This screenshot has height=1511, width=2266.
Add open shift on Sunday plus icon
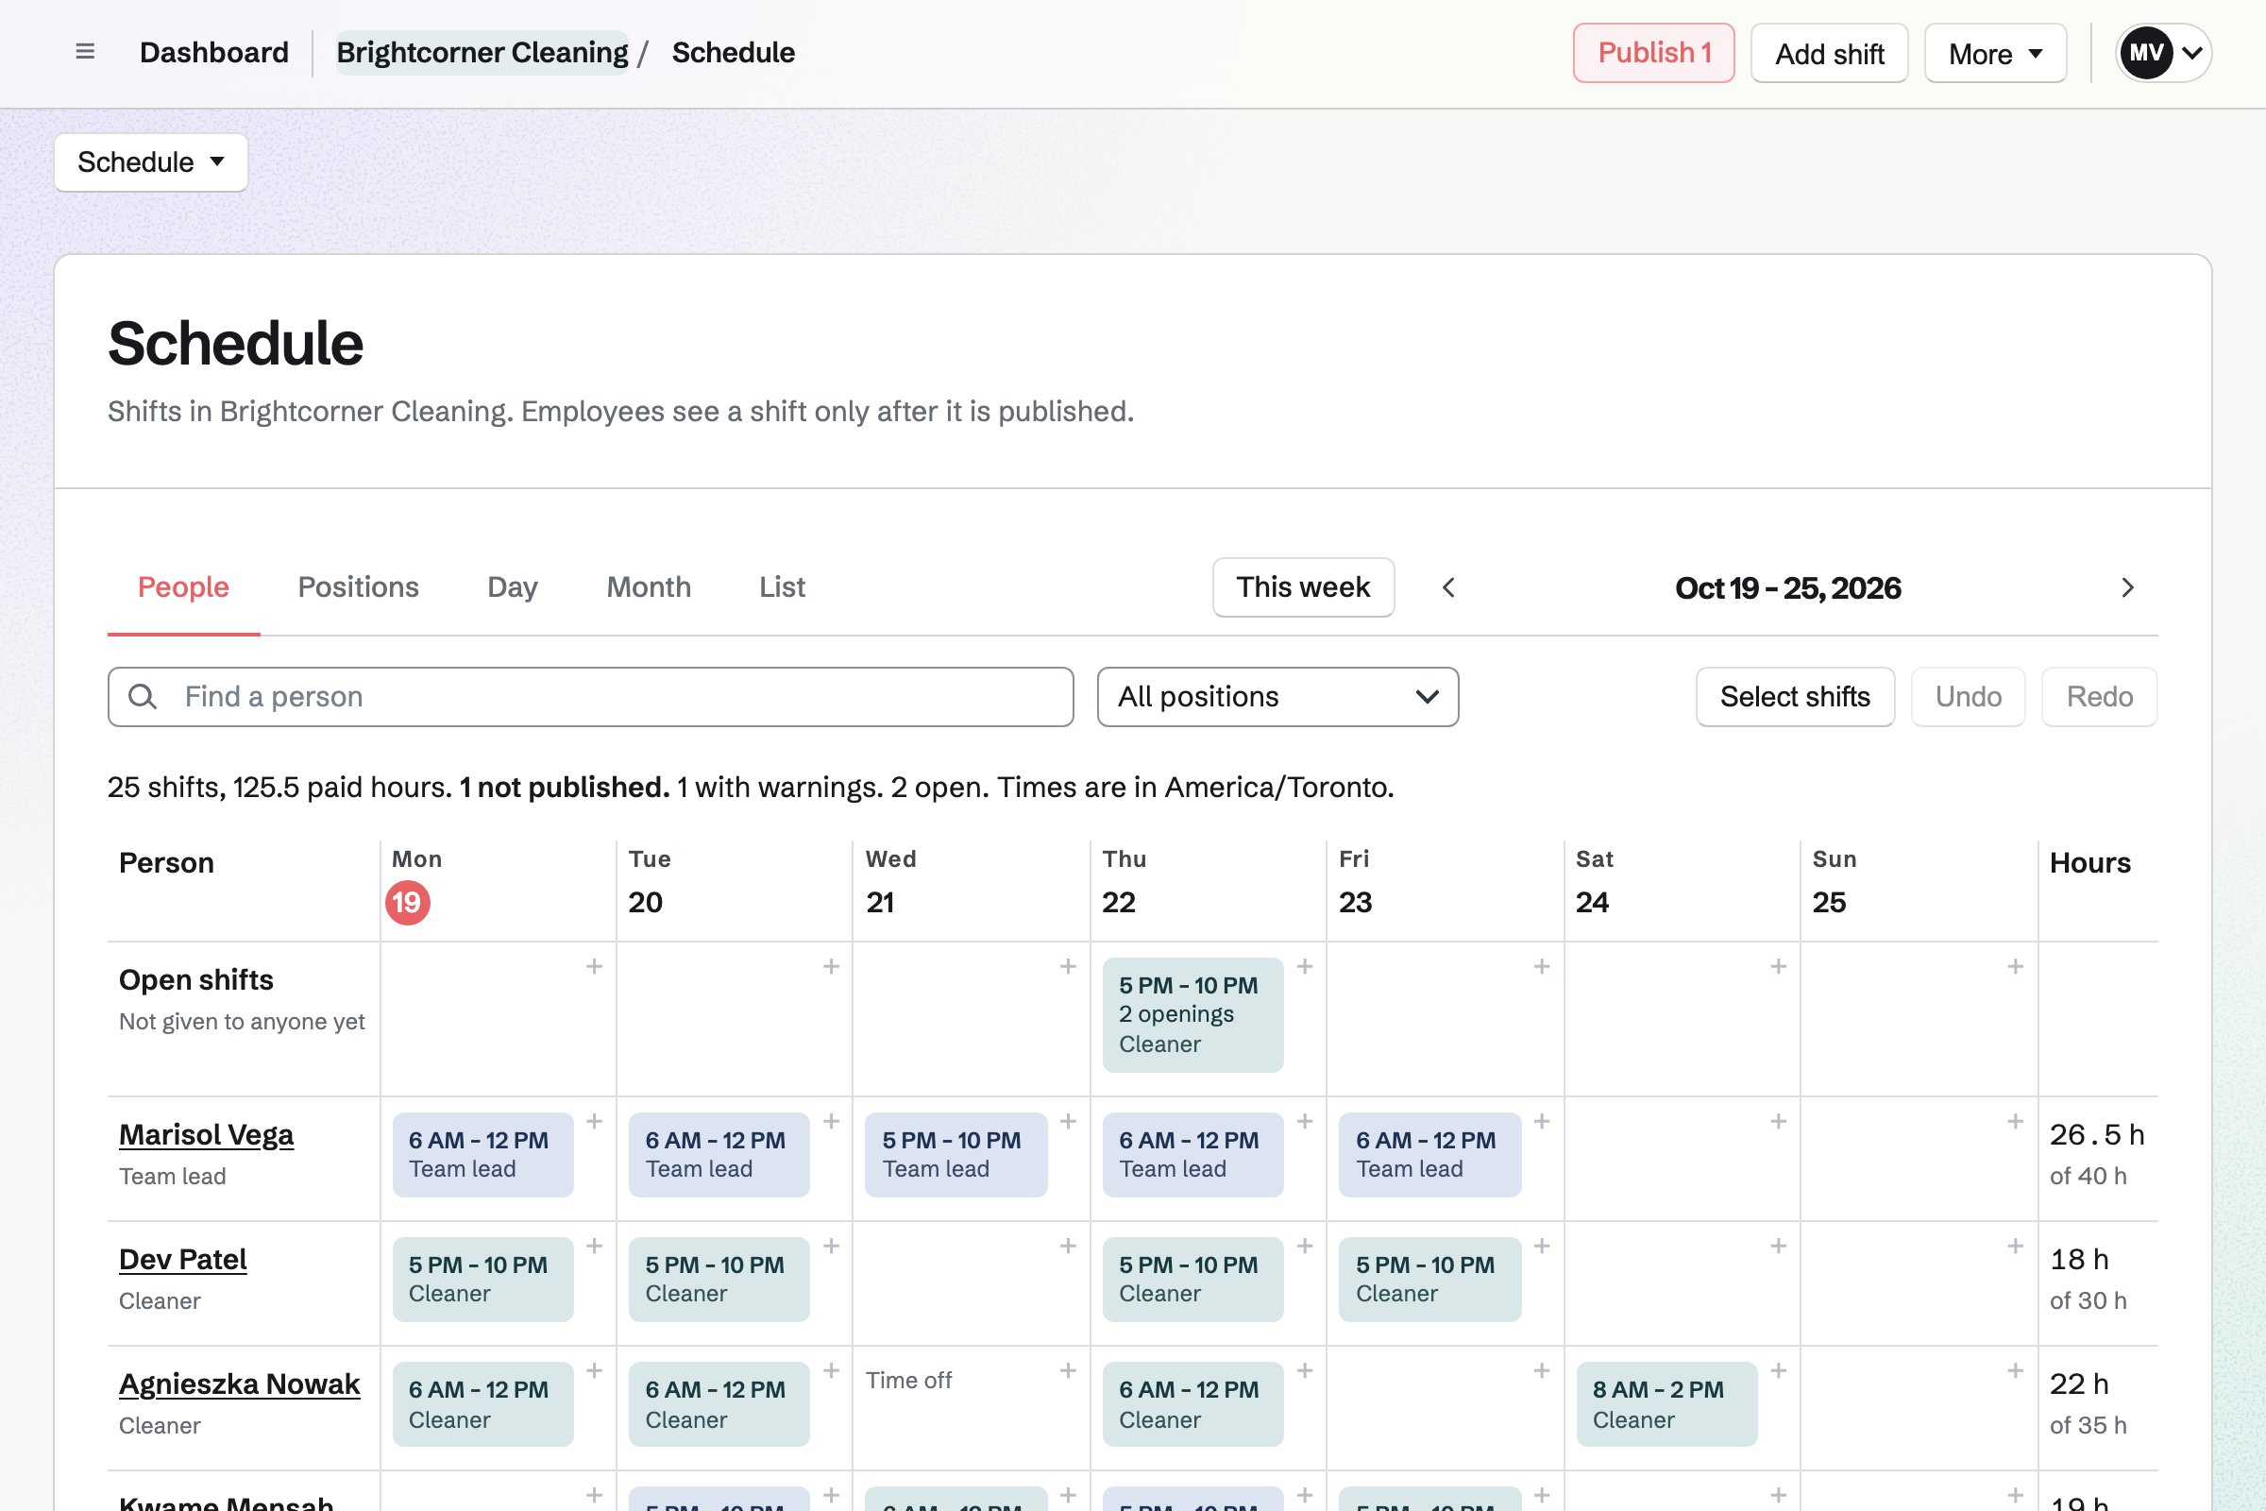pos(2016,966)
